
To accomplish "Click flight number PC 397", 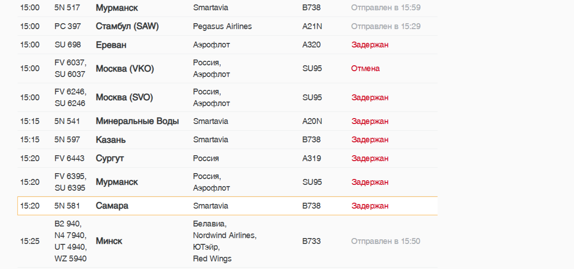I will click(68, 26).
